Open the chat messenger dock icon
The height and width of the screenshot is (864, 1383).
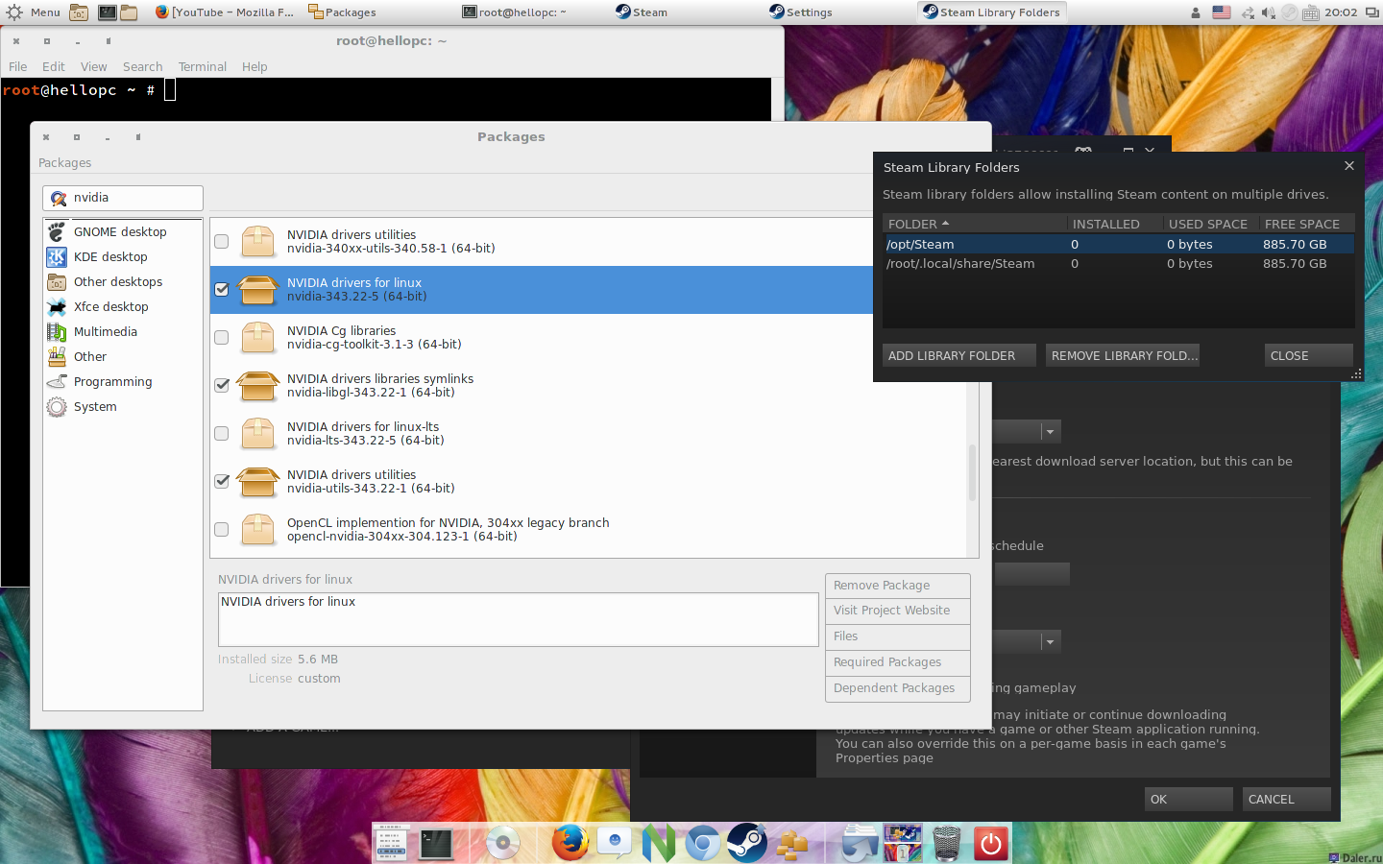615,843
